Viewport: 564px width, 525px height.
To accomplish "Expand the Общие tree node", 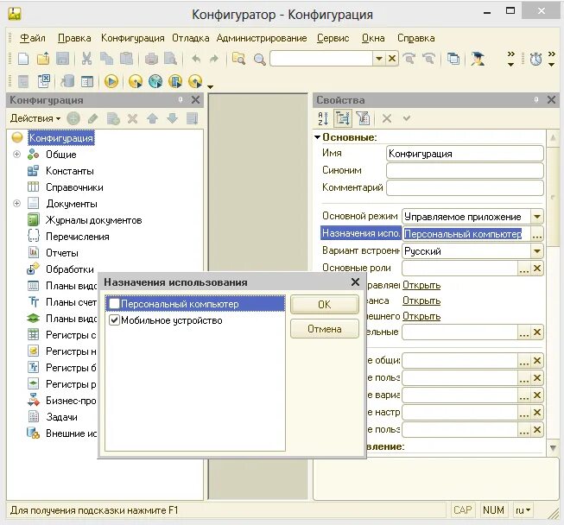I will click(x=16, y=155).
